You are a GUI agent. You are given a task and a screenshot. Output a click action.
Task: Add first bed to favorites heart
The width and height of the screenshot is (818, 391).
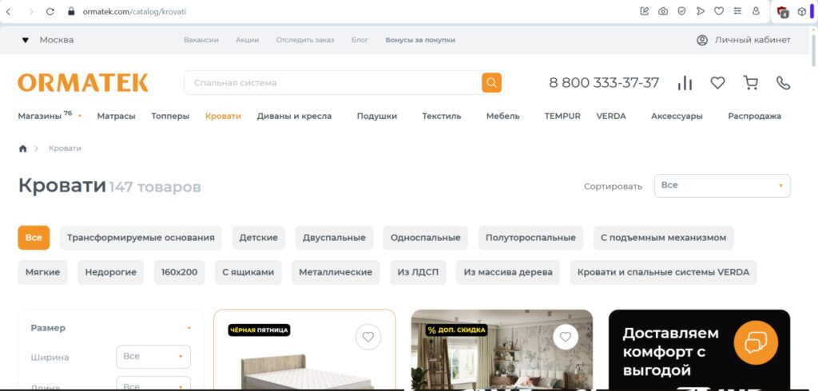click(368, 337)
